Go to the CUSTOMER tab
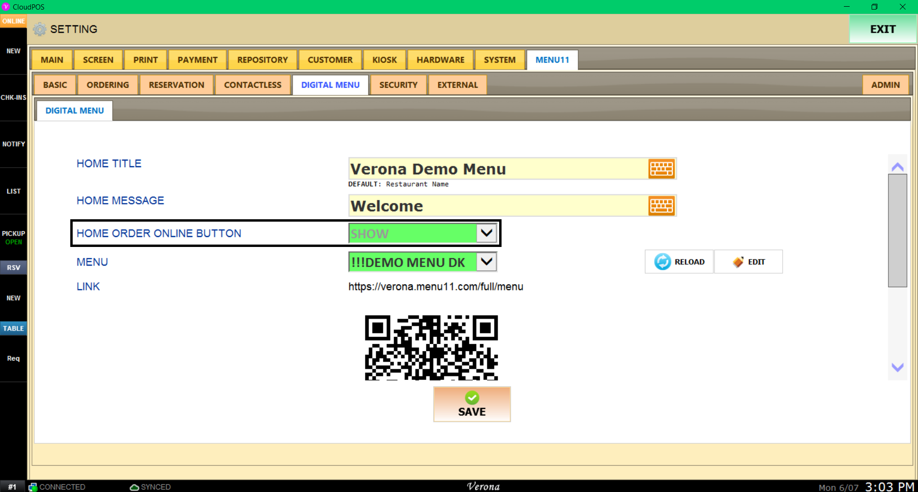Viewport: 918px width, 492px height. click(x=330, y=60)
